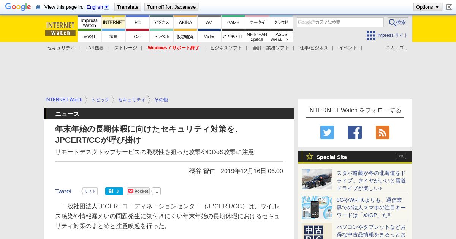Click the ellipsis more-share button
The width and height of the screenshot is (456, 239).
click(x=156, y=191)
